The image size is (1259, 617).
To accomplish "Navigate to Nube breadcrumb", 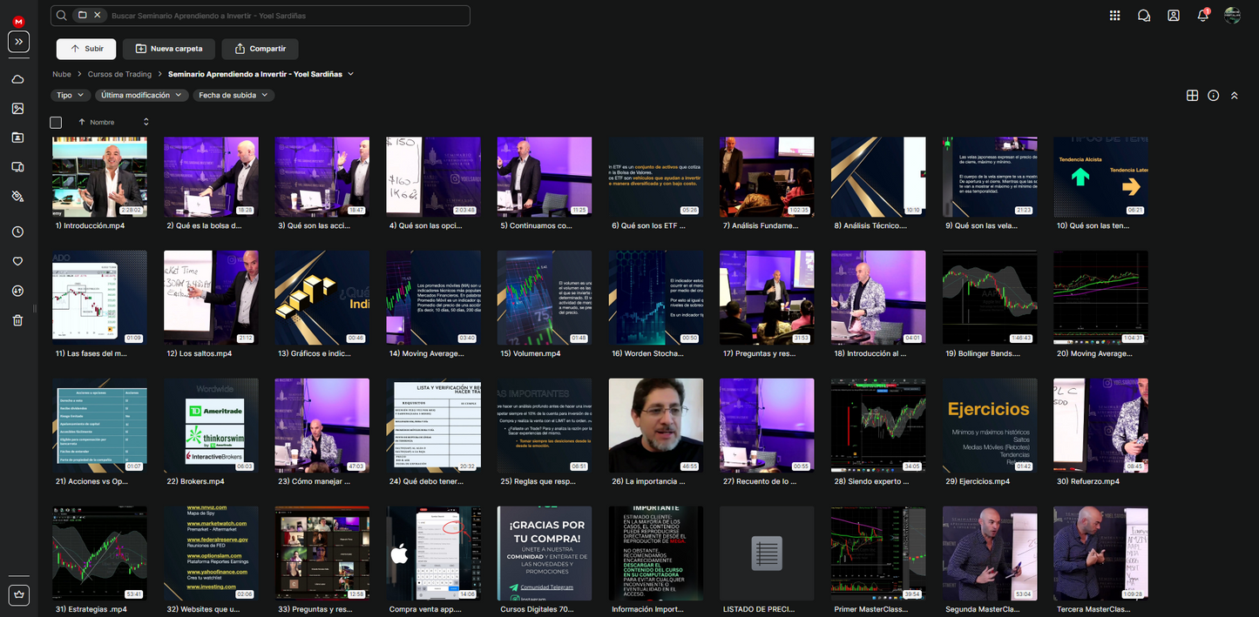I will (x=61, y=75).
